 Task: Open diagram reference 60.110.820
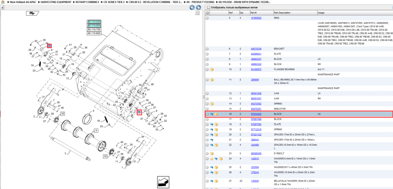point(94,33)
